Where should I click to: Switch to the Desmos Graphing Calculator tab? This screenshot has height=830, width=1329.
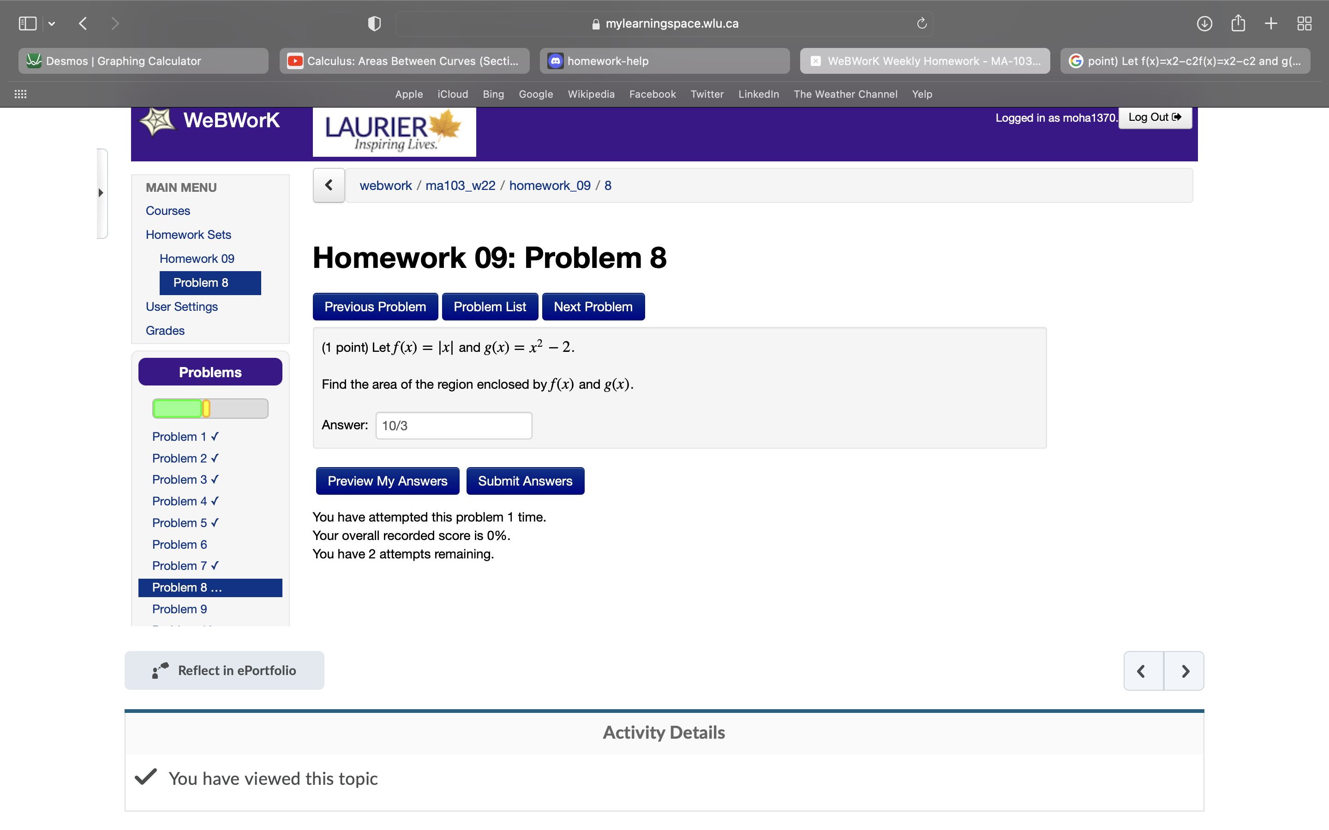tap(144, 61)
